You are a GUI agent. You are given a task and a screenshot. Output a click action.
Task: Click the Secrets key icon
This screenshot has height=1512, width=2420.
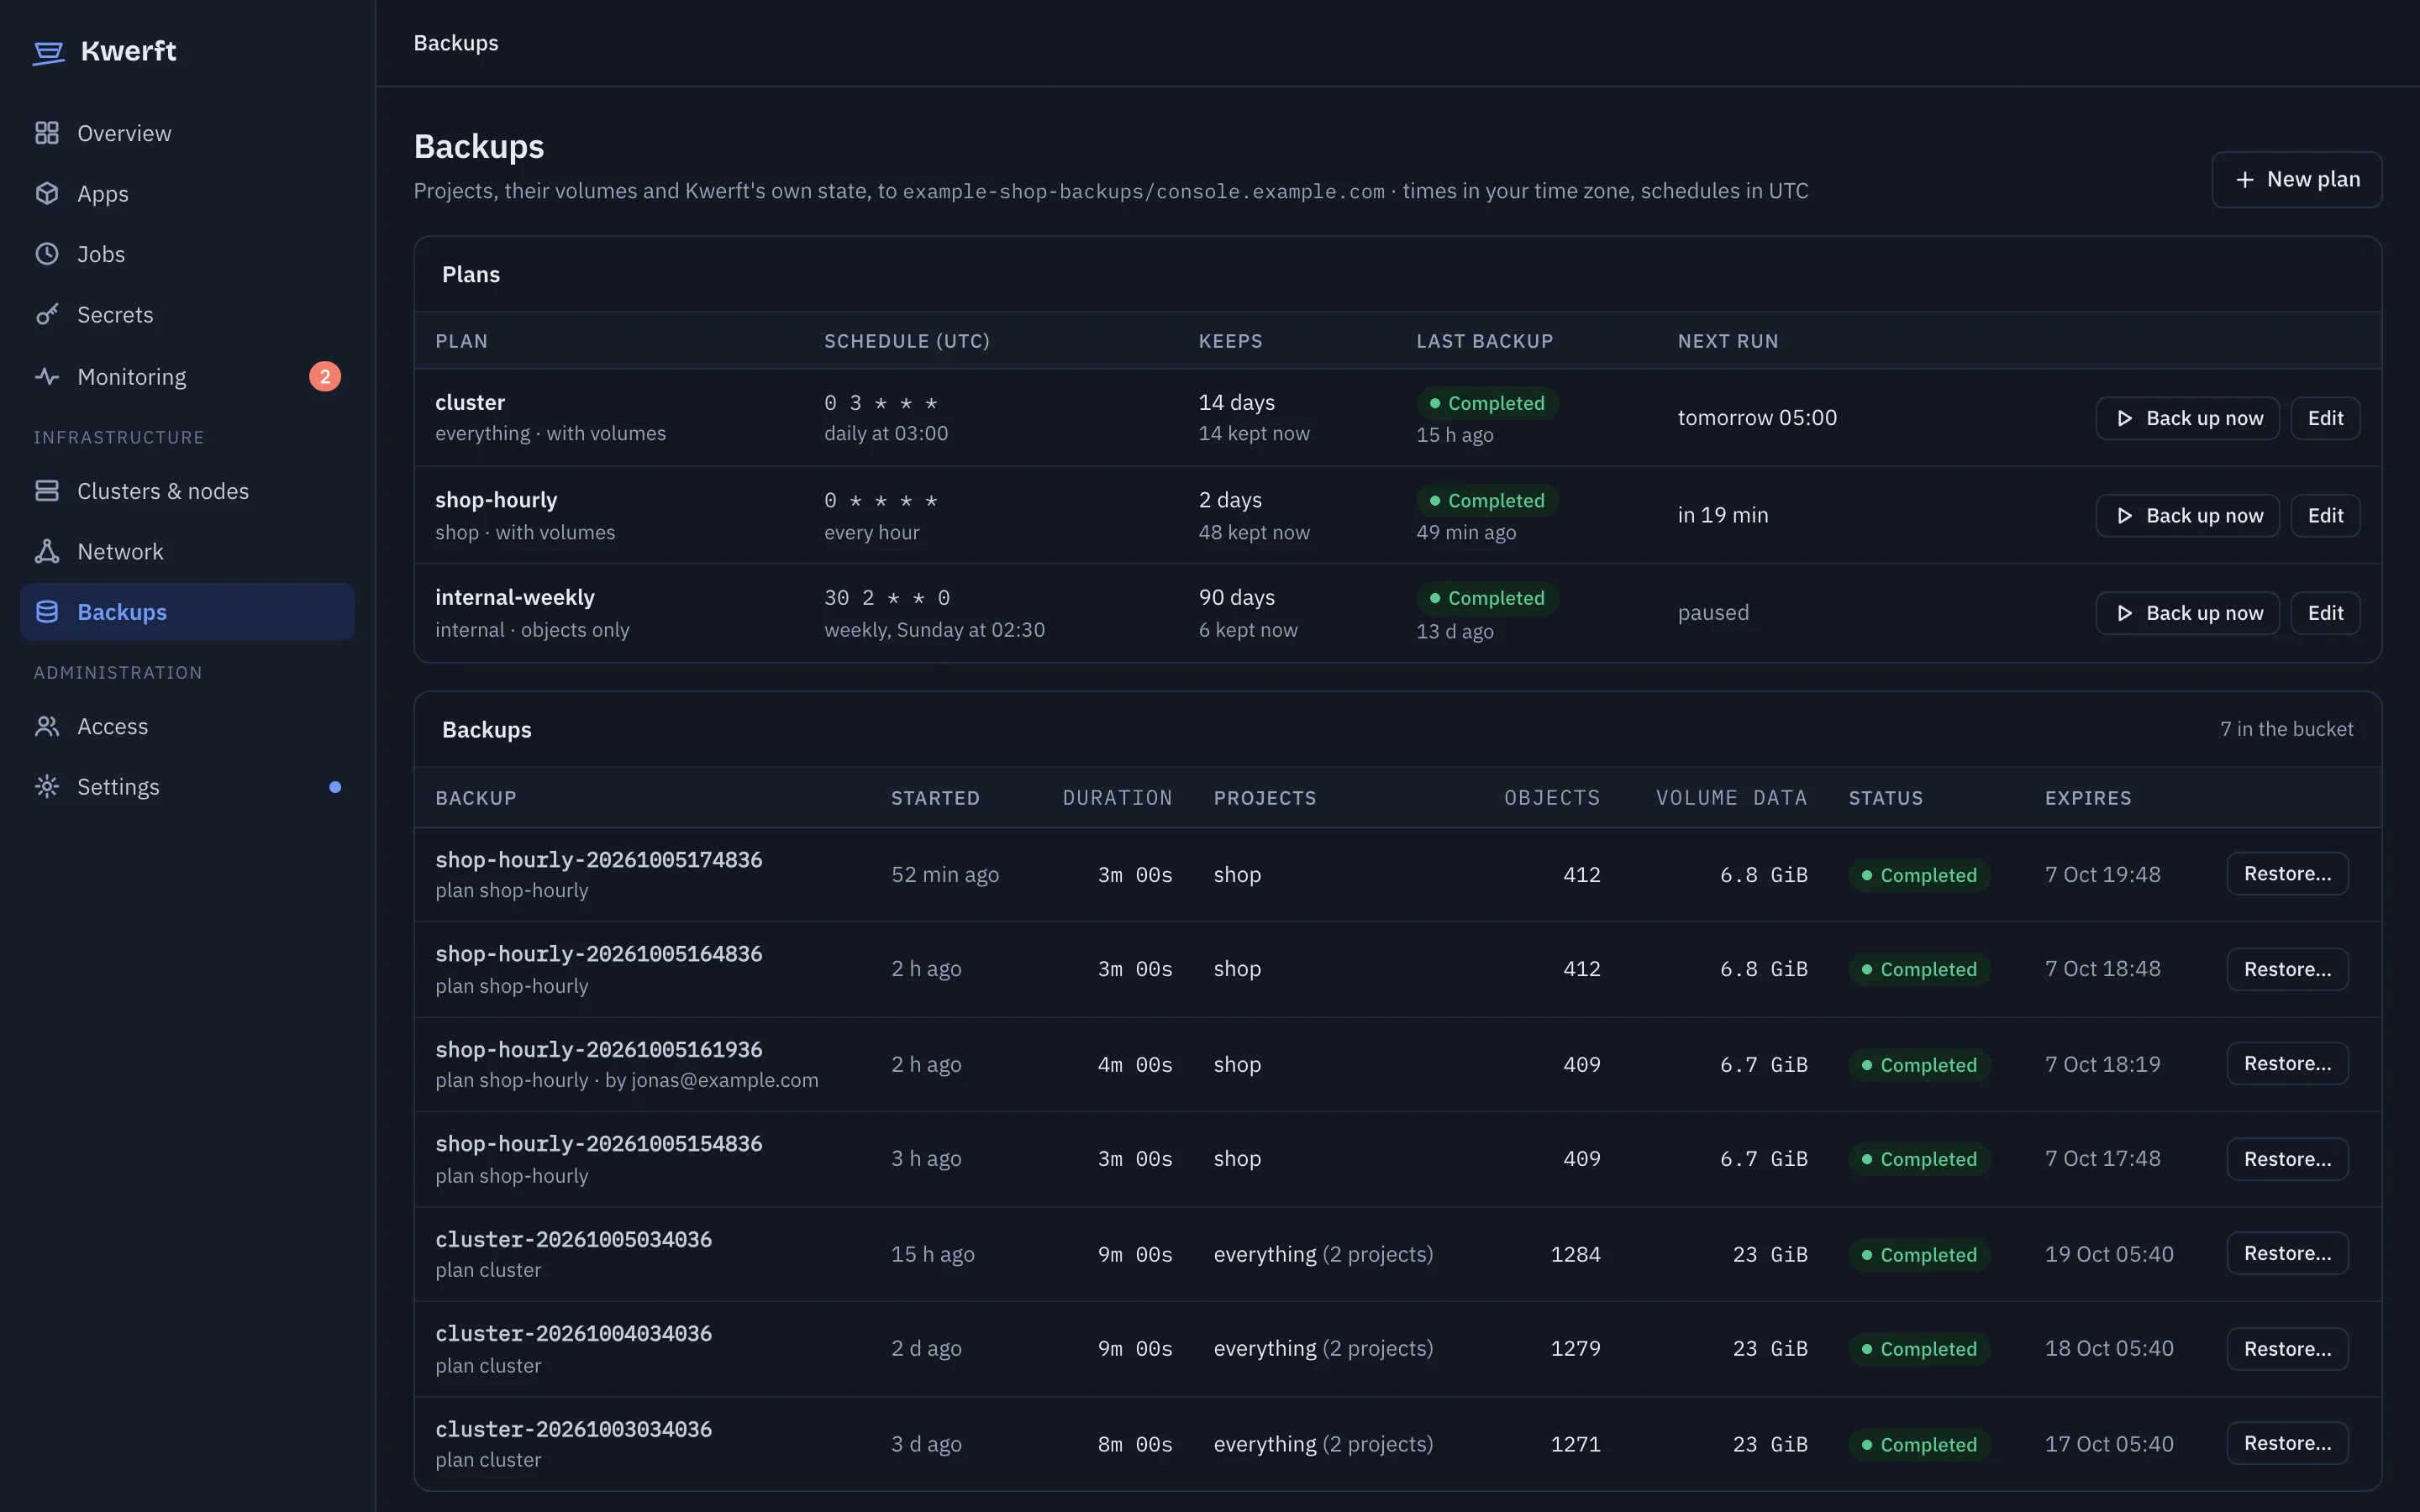click(47, 314)
